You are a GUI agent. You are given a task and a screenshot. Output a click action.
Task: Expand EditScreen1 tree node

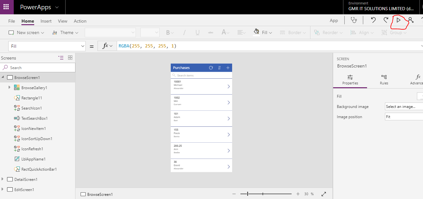tap(3, 189)
